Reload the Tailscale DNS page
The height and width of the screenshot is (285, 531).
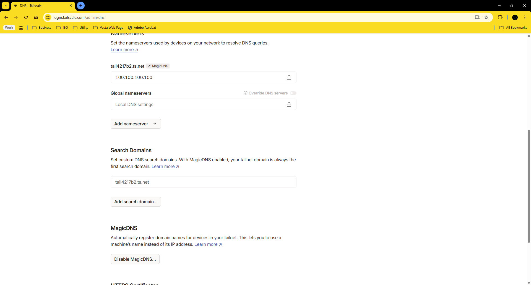point(26,17)
